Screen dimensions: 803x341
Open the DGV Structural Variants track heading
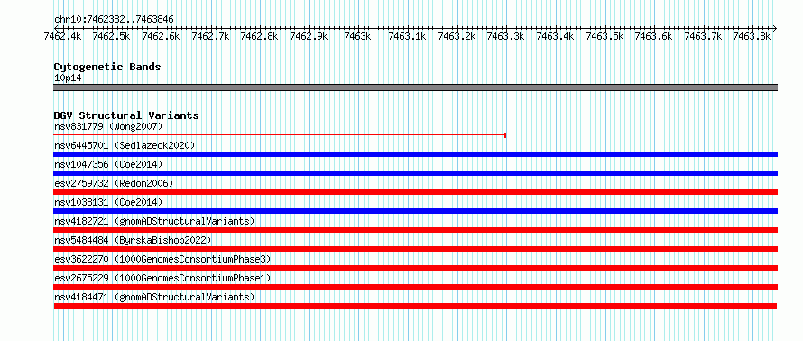[x=126, y=115]
